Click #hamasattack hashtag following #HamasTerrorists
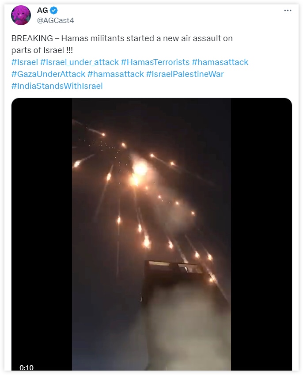Image resolution: width=303 pixels, height=375 pixels. coord(220,62)
